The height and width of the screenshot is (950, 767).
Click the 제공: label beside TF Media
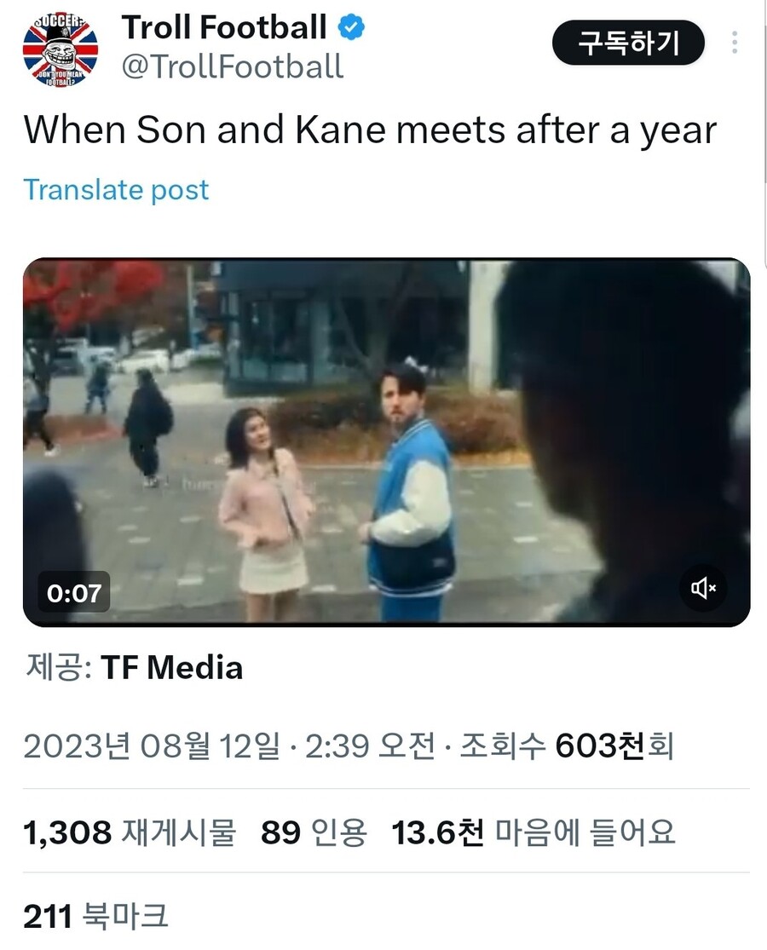(x=57, y=667)
